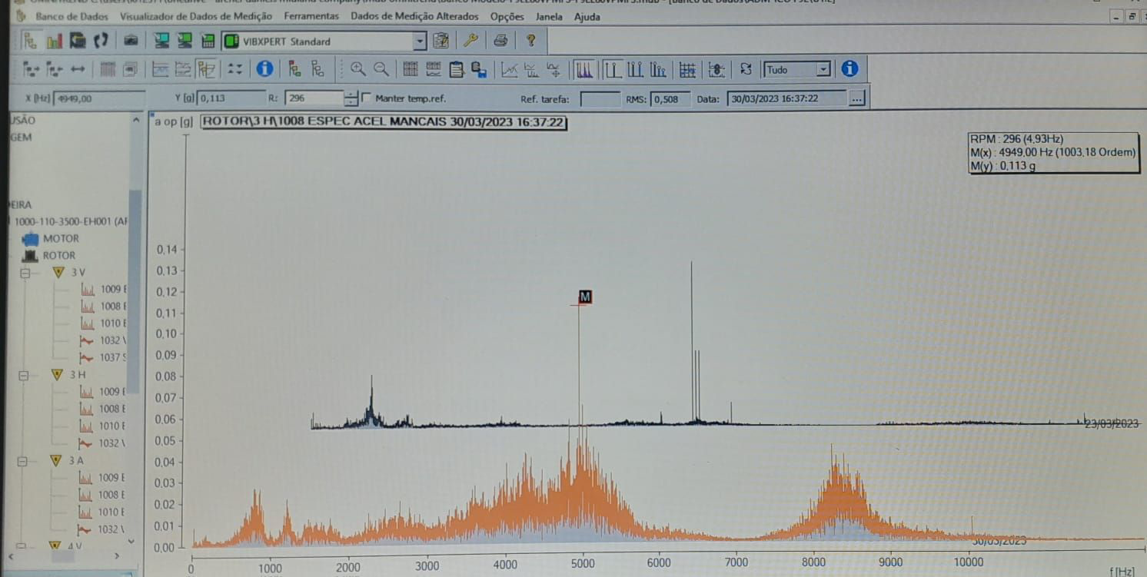
Task: Click the RPM info box in chart
Action: [1053, 152]
